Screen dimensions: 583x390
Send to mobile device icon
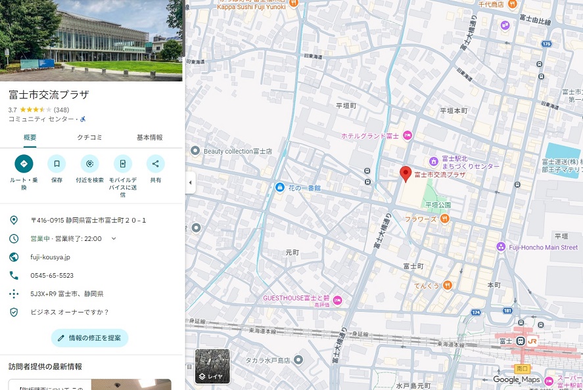click(x=123, y=163)
